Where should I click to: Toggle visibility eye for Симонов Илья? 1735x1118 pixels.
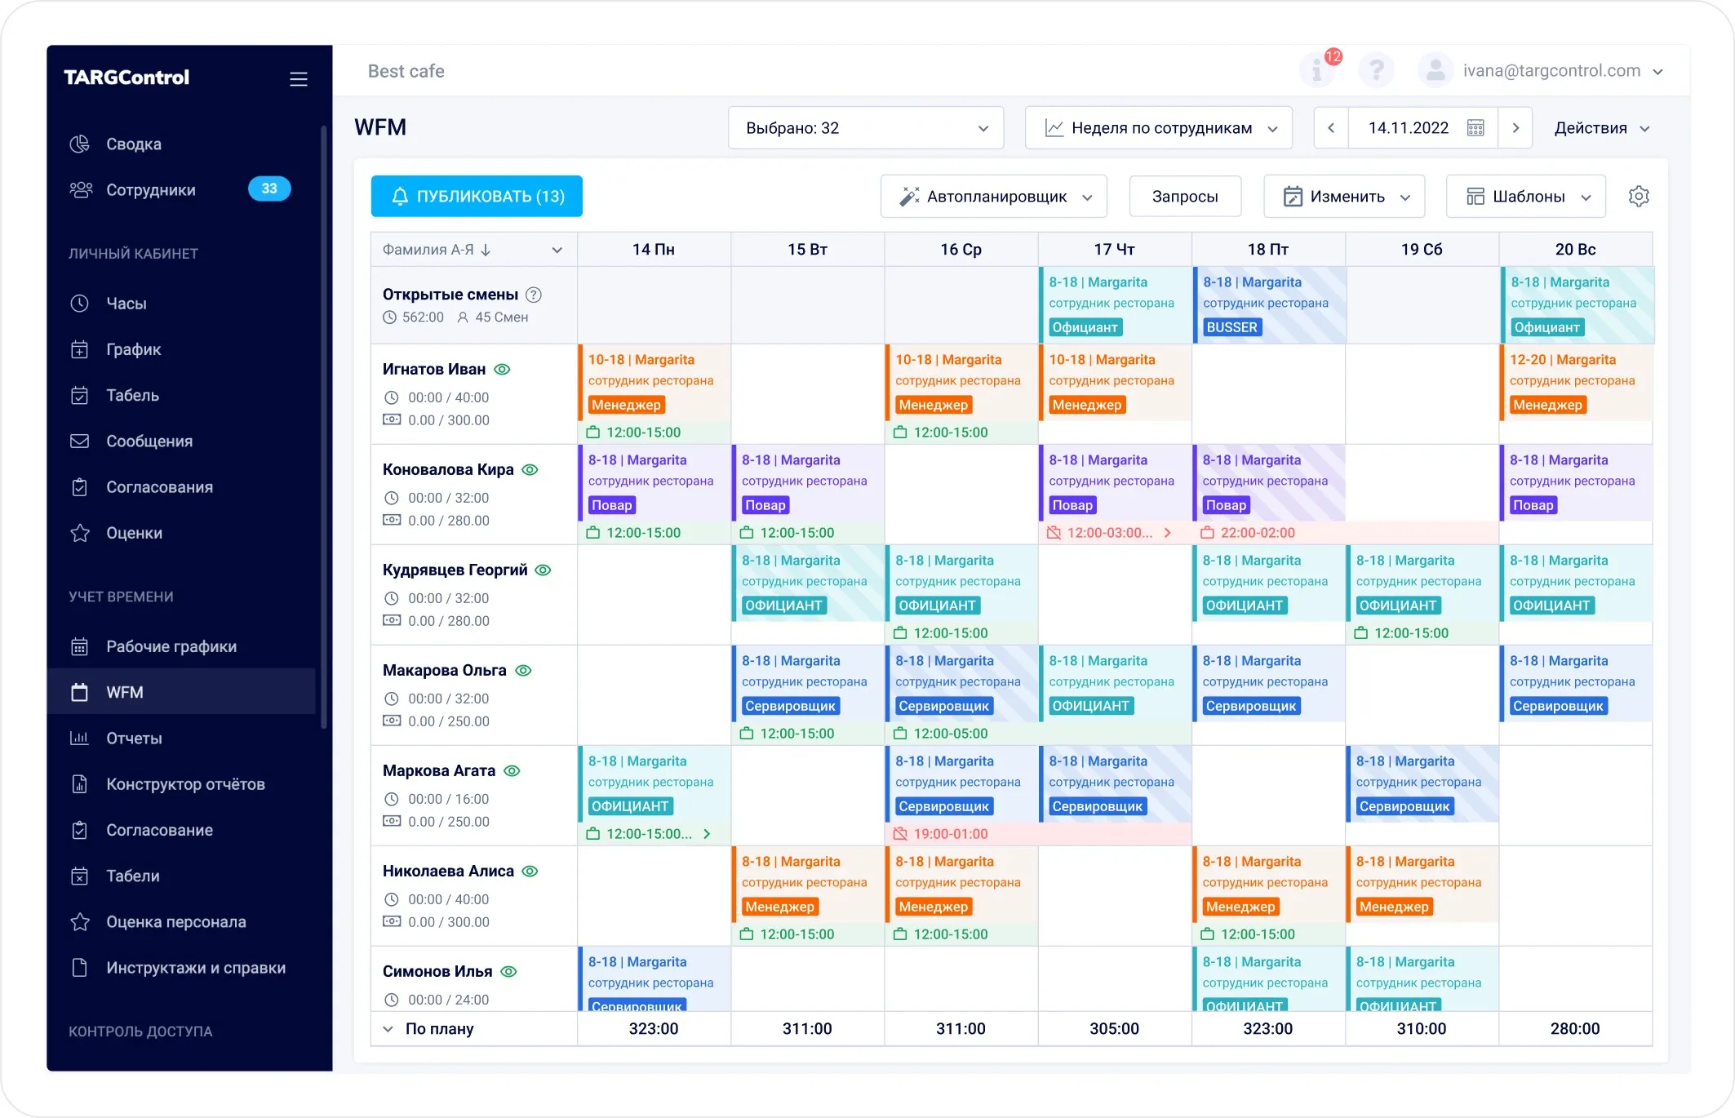pyautogui.click(x=509, y=972)
